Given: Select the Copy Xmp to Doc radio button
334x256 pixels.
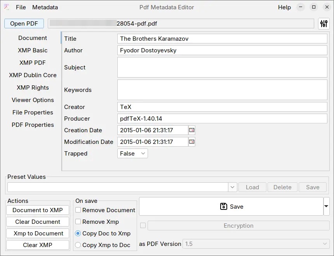Looking at the screenshot, I should tap(78, 245).
